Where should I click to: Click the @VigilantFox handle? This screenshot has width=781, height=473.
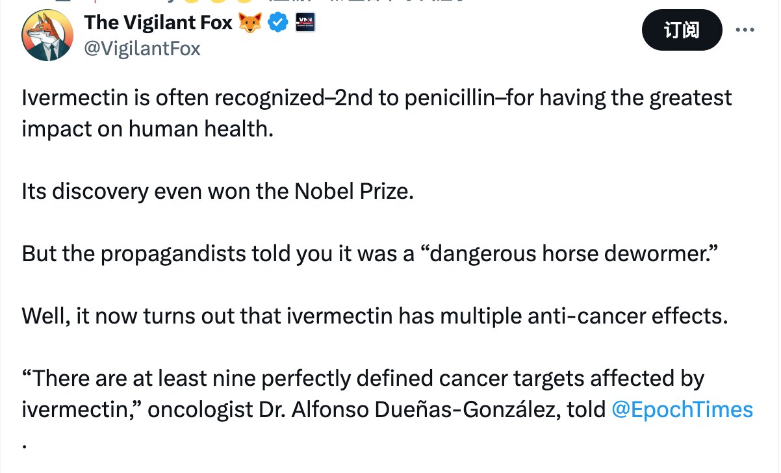142,49
